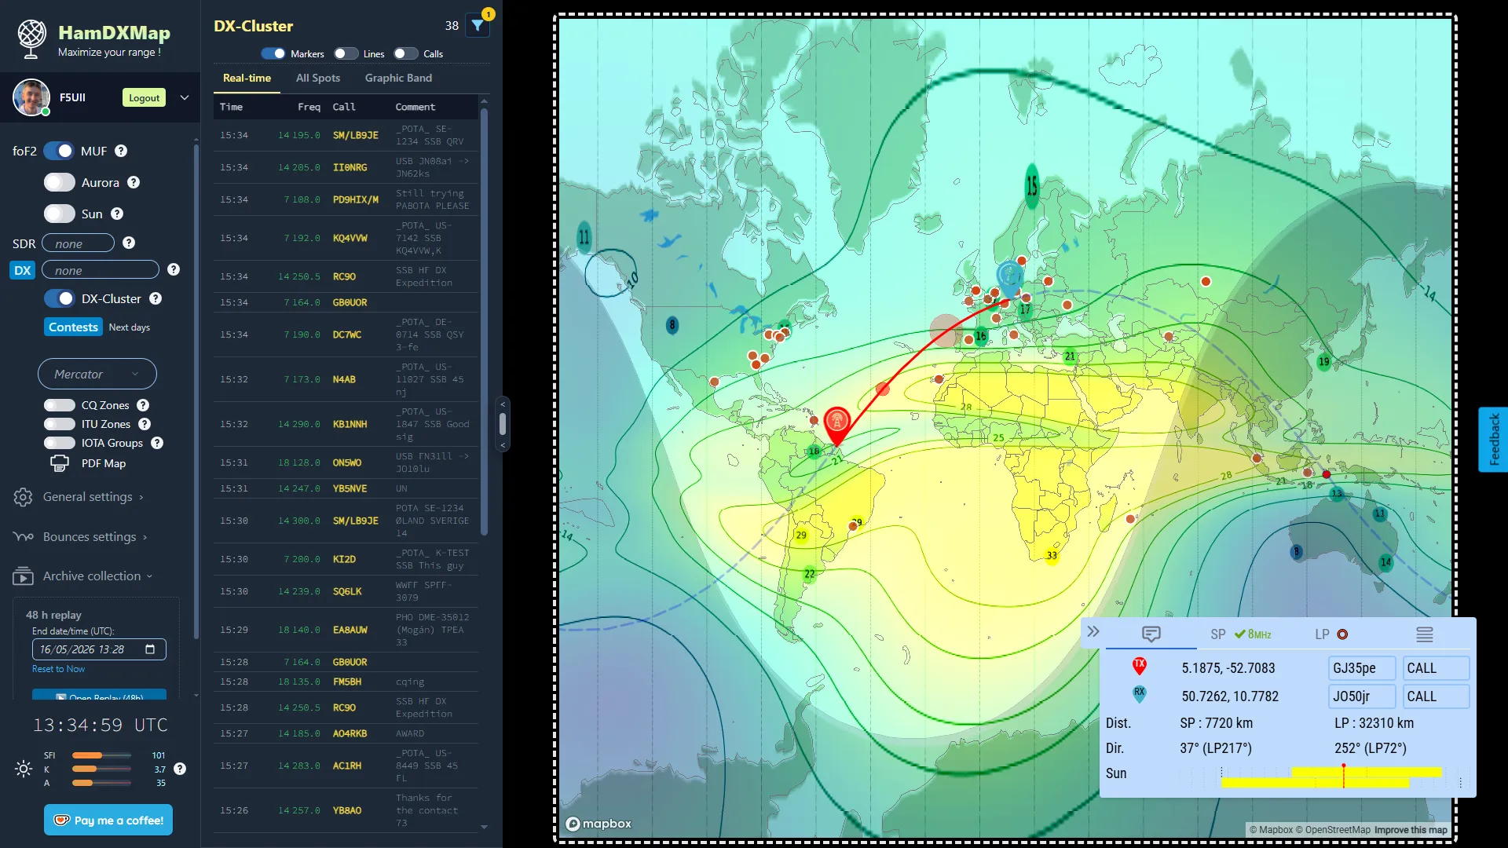Image resolution: width=1508 pixels, height=848 pixels.
Task: Expand Bounces settings section
Action: tap(94, 537)
